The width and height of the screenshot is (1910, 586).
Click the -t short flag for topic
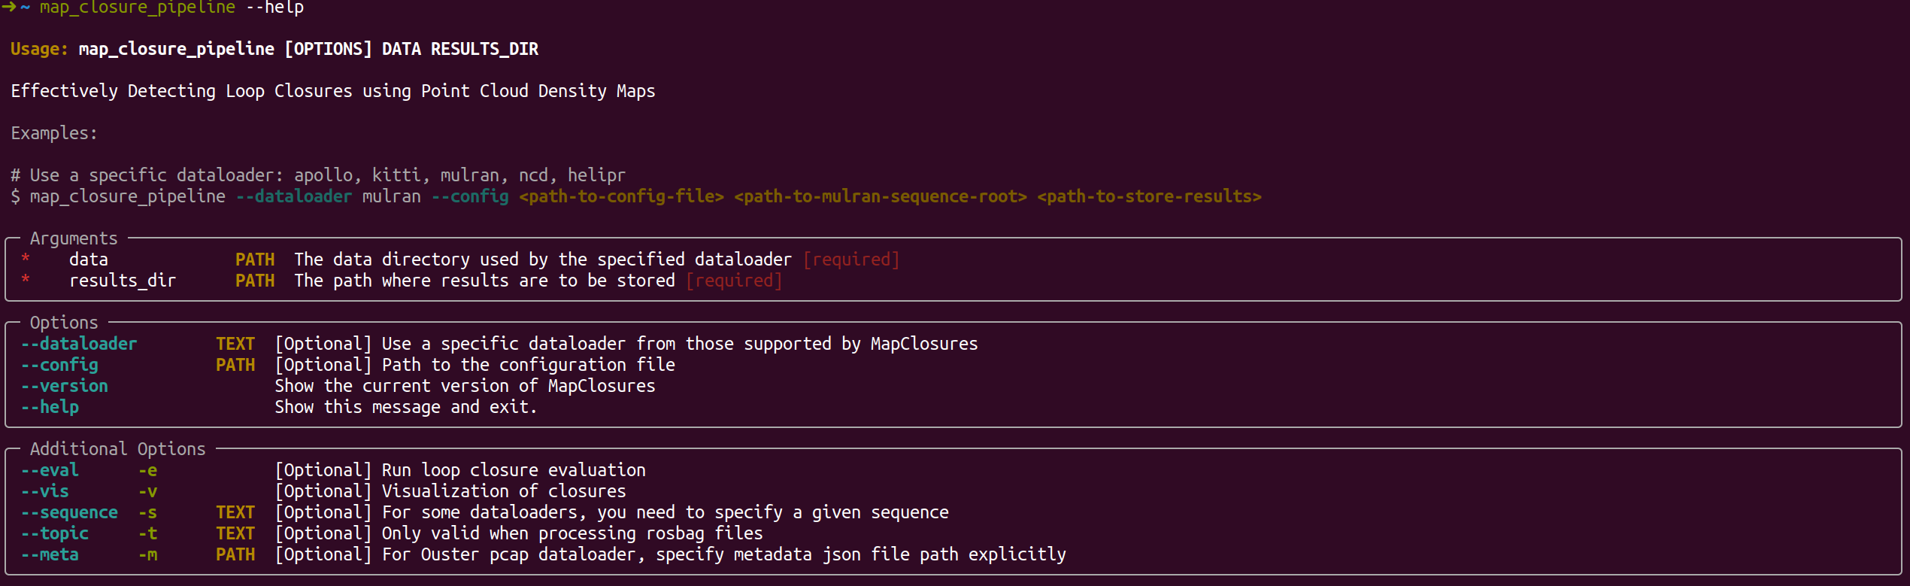147,533
